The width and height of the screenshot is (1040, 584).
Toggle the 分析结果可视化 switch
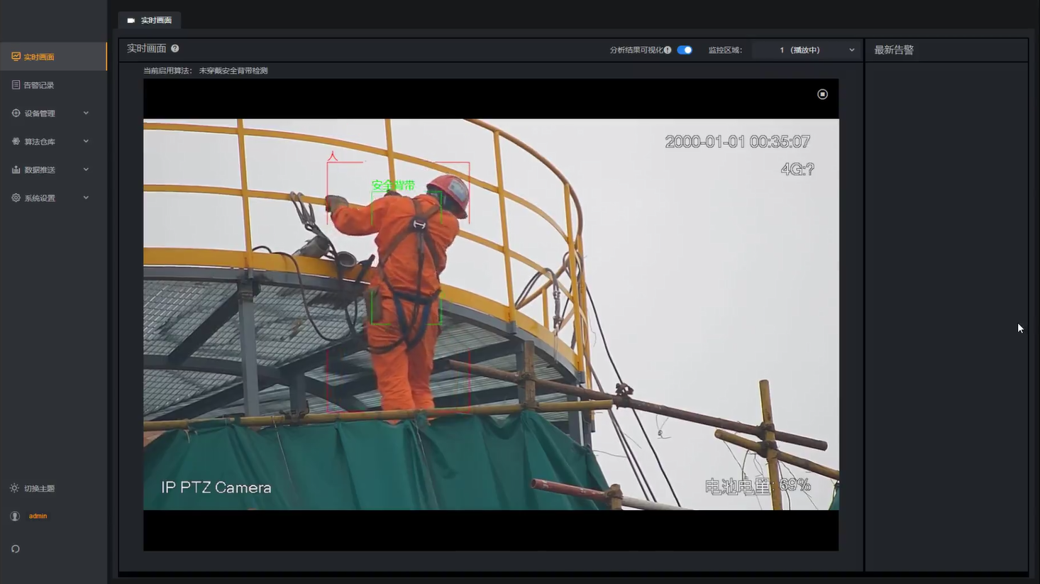tap(685, 50)
